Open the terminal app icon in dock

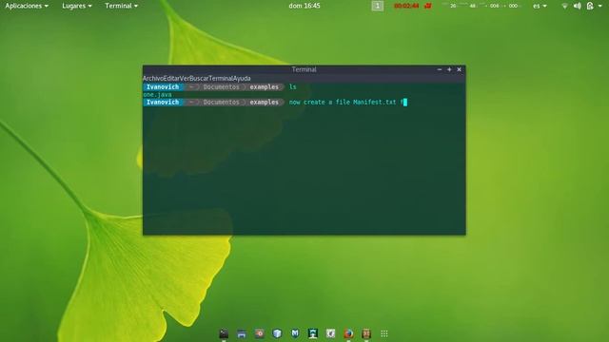click(224, 333)
